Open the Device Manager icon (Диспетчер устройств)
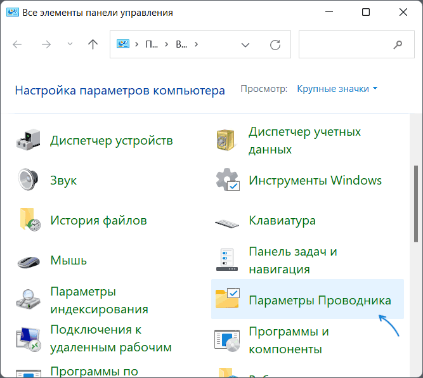Screen dimensions: 423x378 coord(29,140)
